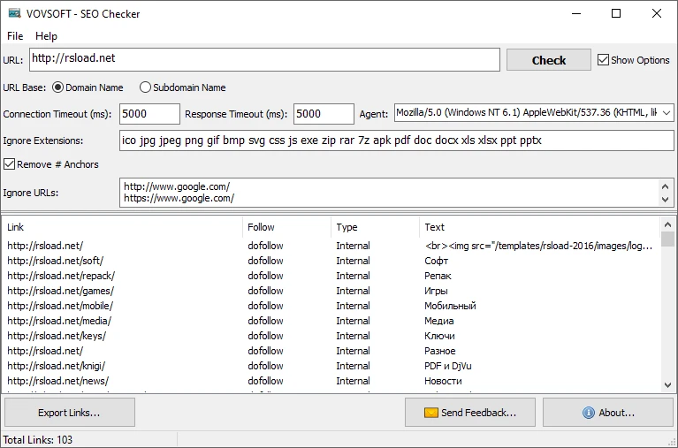Viewport: 678px width, 448px height.
Task: Open the File menu
Action: [15, 36]
